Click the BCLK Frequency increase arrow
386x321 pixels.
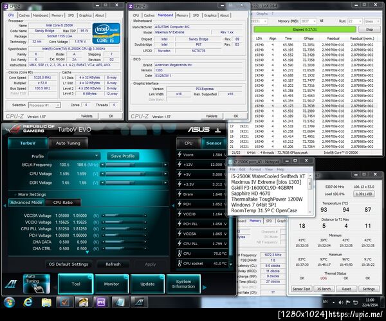click(165, 165)
